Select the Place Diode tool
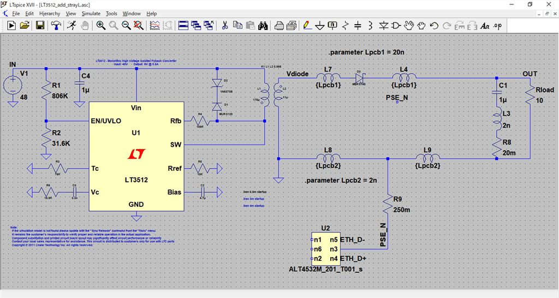Screen dimensions: 559x298 383,25
